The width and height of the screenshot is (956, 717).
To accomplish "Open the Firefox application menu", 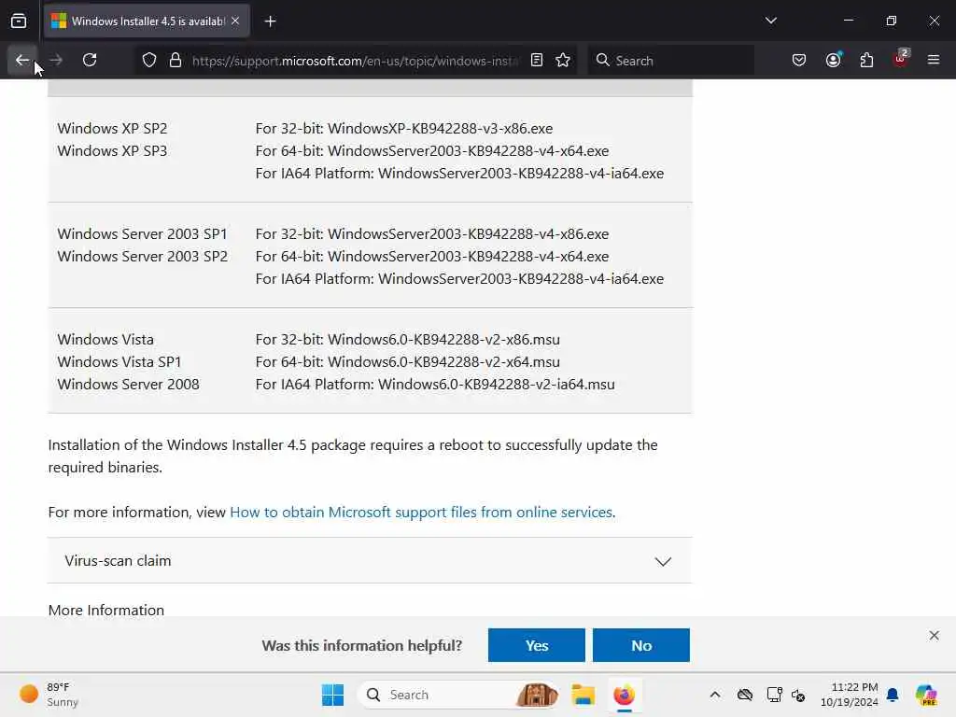I will 934,60.
